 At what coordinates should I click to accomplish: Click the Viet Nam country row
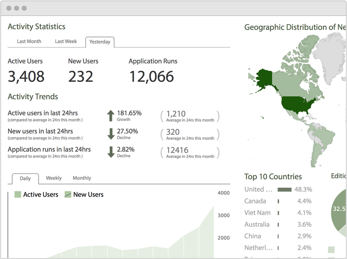pos(278,213)
